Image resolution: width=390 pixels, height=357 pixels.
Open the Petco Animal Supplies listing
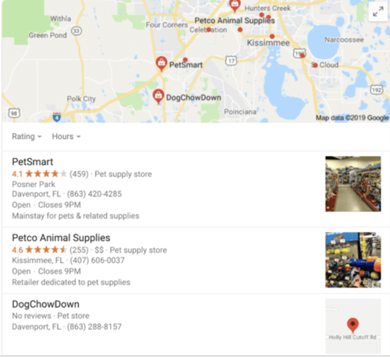(61, 238)
